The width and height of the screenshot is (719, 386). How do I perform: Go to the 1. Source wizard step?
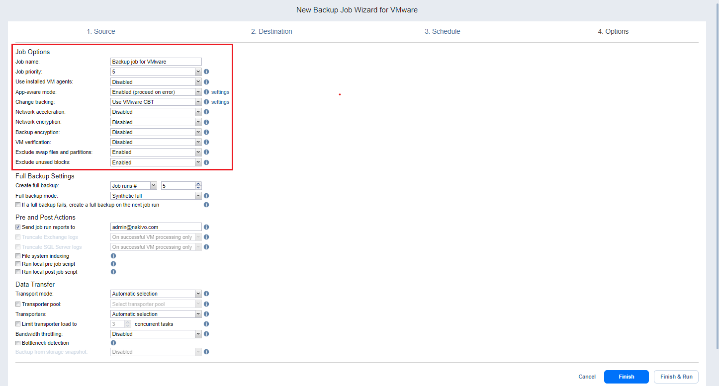[x=101, y=31]
